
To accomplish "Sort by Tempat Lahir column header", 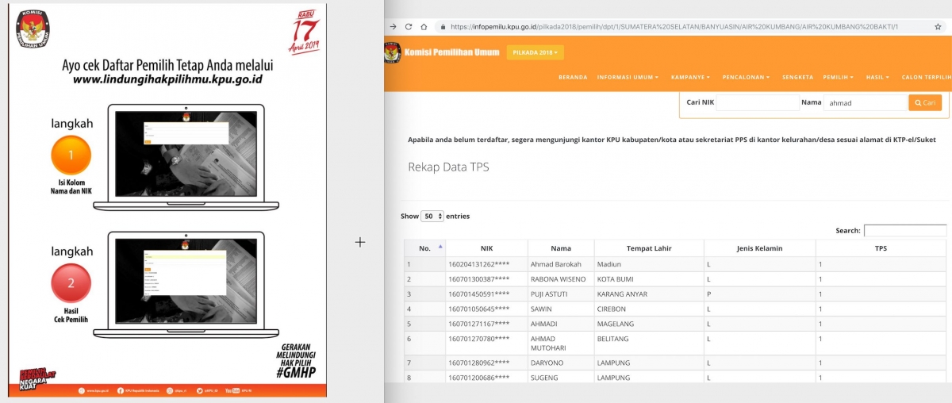I will coord(649,248).
